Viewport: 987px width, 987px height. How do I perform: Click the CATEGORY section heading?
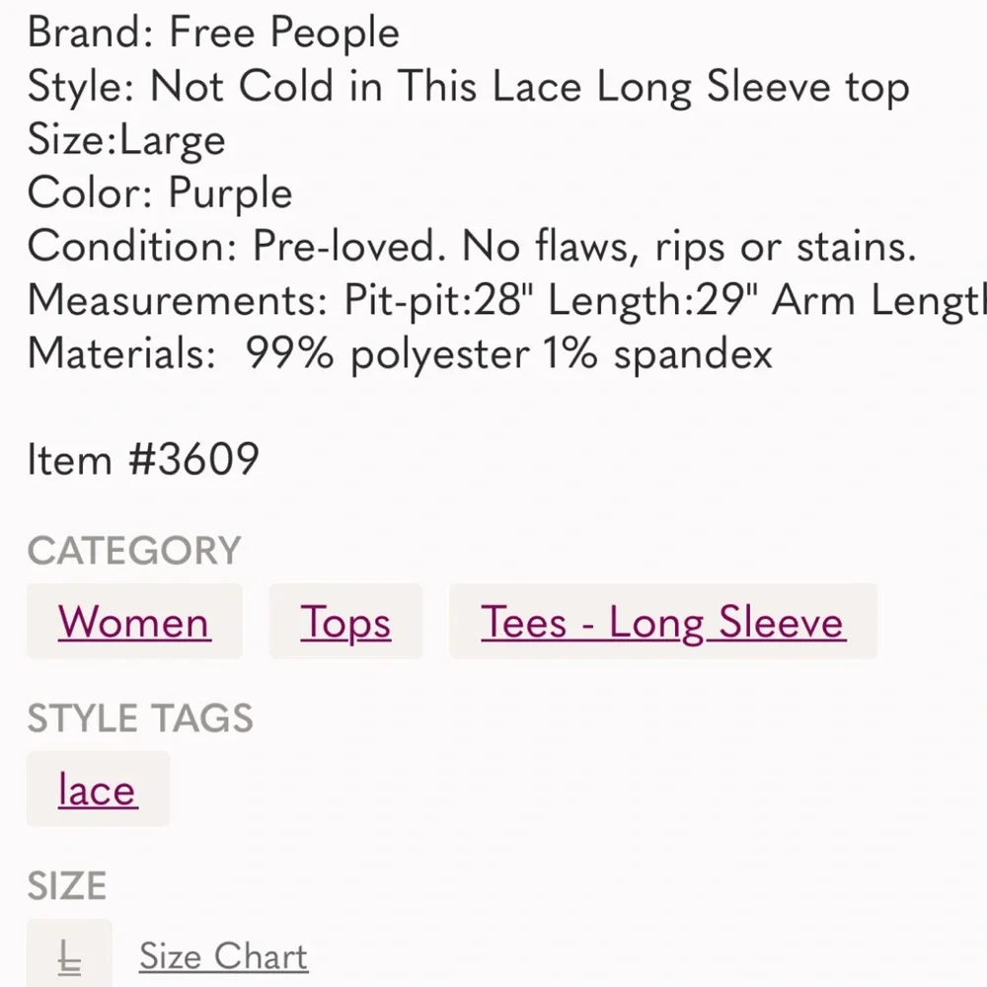[134, 551]
